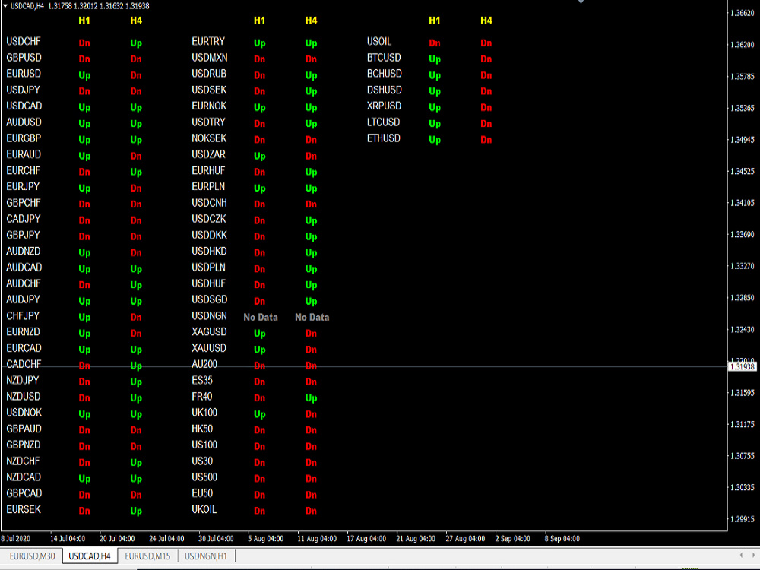Click the GBPCAD symbol label
Viewport: 760px width, 570px height.
pyautogui.click(x=24, y=493)
